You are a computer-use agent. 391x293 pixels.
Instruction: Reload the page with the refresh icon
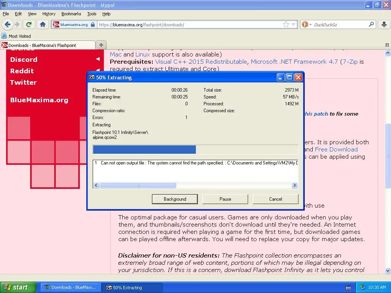tap(29, 24)
